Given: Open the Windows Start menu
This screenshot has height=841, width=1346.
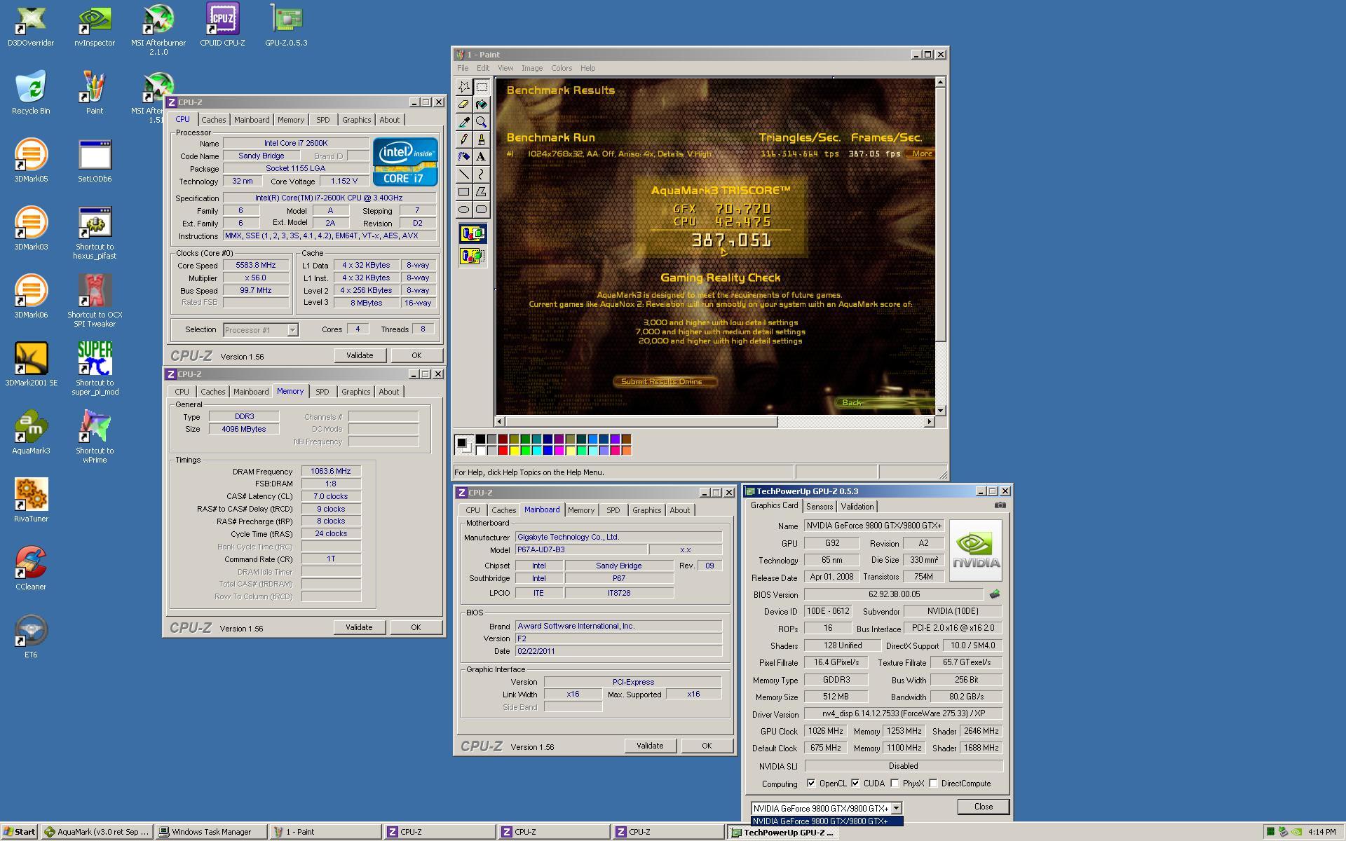Looking at the screenshot, I should [x=20, y=832].
